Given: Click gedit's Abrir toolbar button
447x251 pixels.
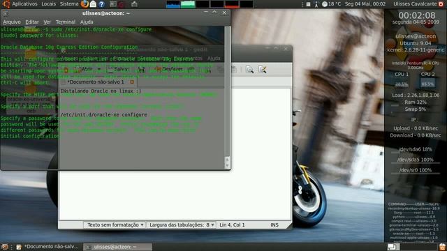Looking at the screenshot, I should click(x=85, y=69).
